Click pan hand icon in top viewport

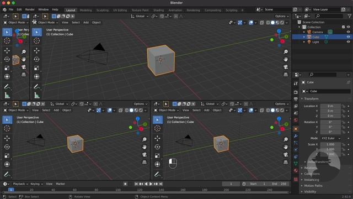click(286, 59)
